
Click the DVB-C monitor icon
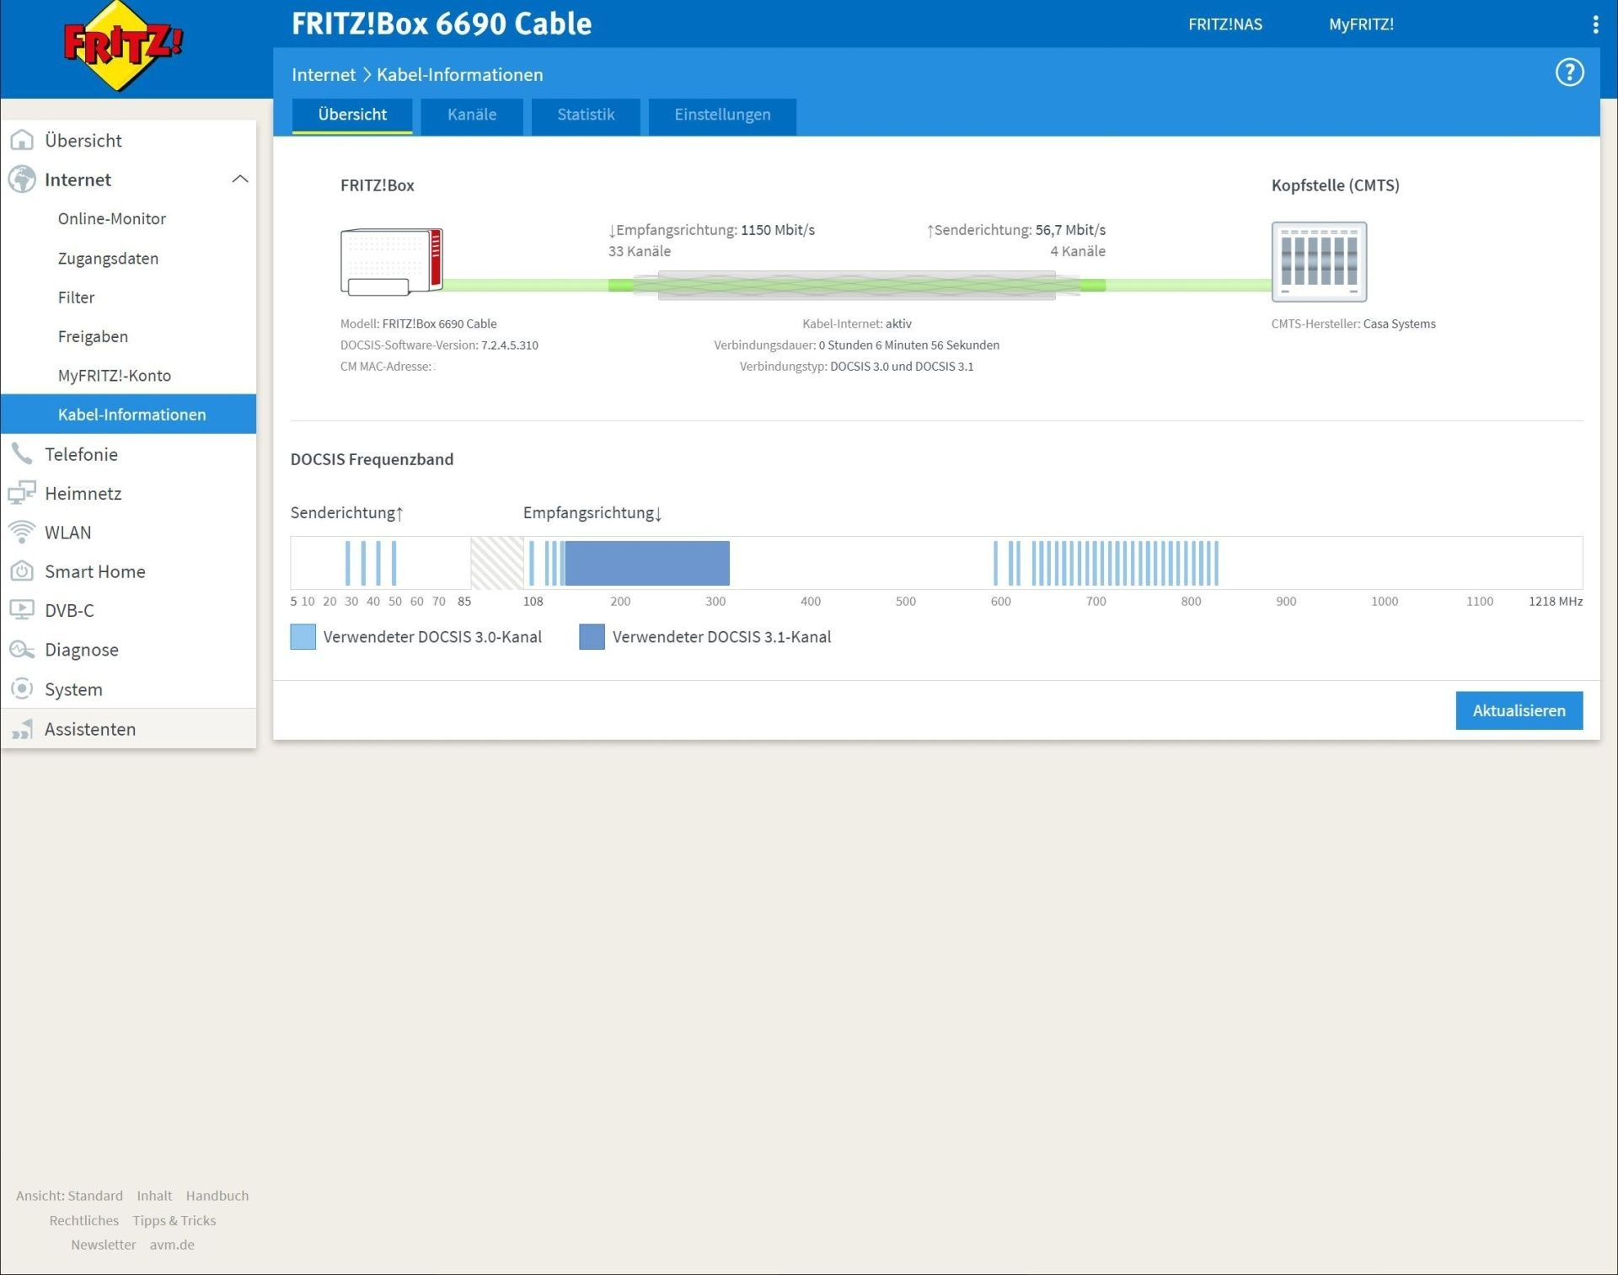22,609
